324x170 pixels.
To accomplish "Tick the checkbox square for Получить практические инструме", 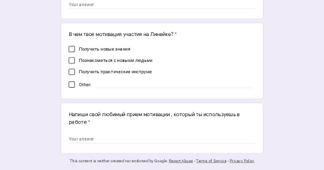I will click(x=72, y=72).
